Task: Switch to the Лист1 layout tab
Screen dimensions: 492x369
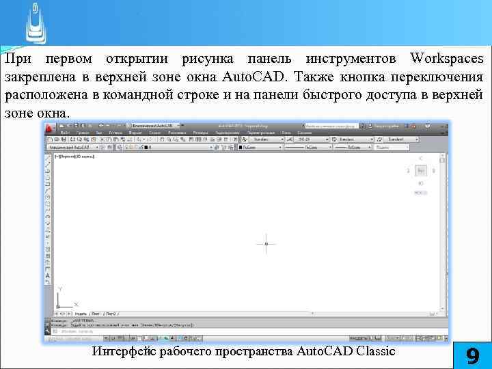Action: tap(96, 314)
